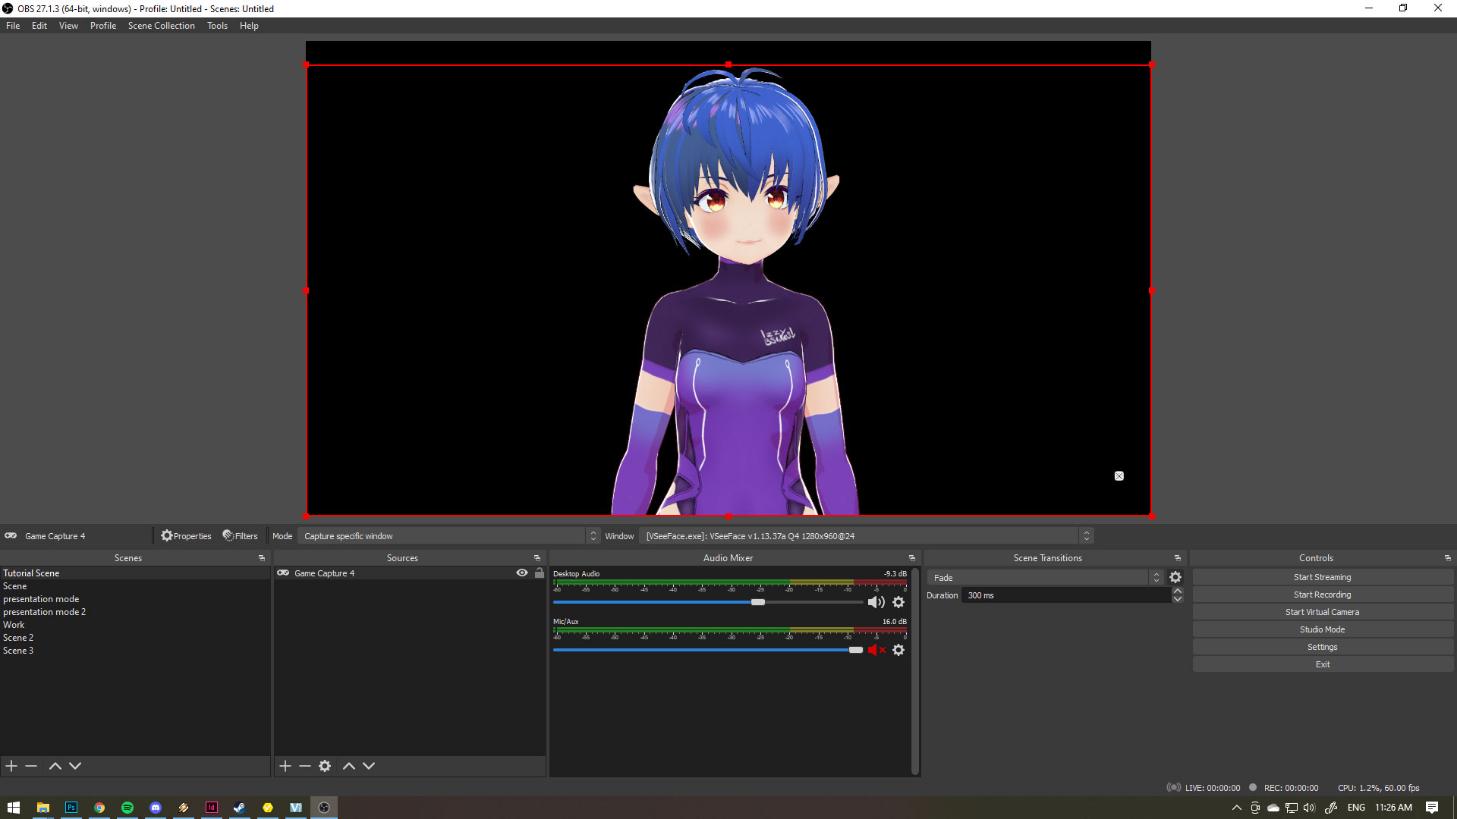Undock the Sources panel
Screen dimensions: 1457x819
[x=537, y=558]
